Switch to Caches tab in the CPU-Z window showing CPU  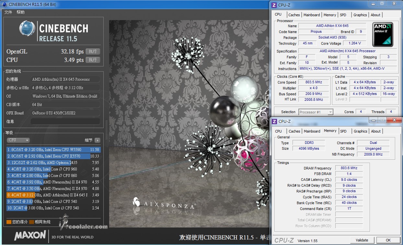coord(294,15)
